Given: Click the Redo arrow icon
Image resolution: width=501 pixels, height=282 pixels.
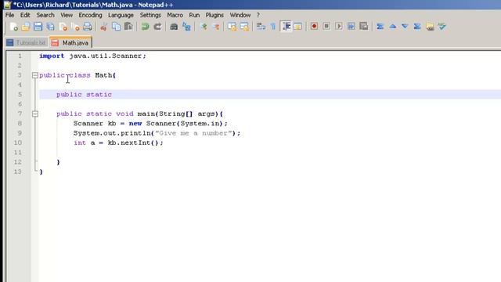Looking at the screenshot, I should coord(157,27).
